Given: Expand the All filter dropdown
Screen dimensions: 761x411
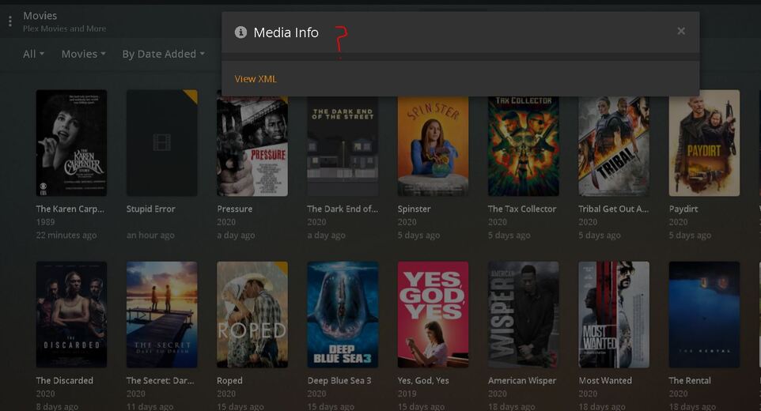Looking at the screenshot, I should click(33, 54).
